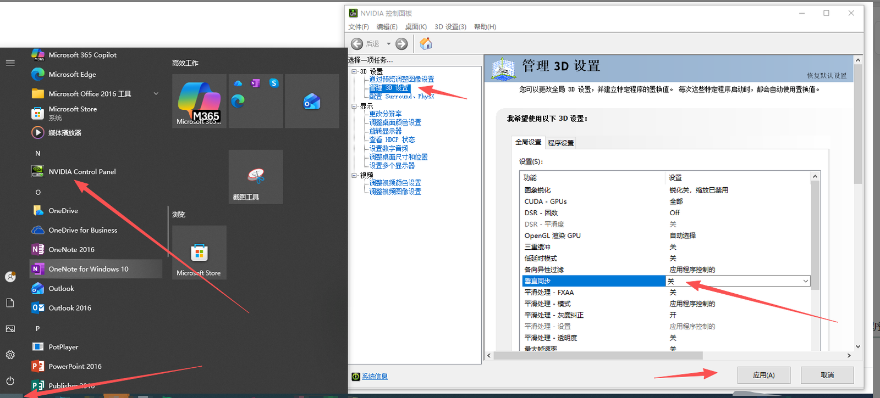Go forward in NVIDIA control panel
Screen dimensions: 880x398
[402, 44]
